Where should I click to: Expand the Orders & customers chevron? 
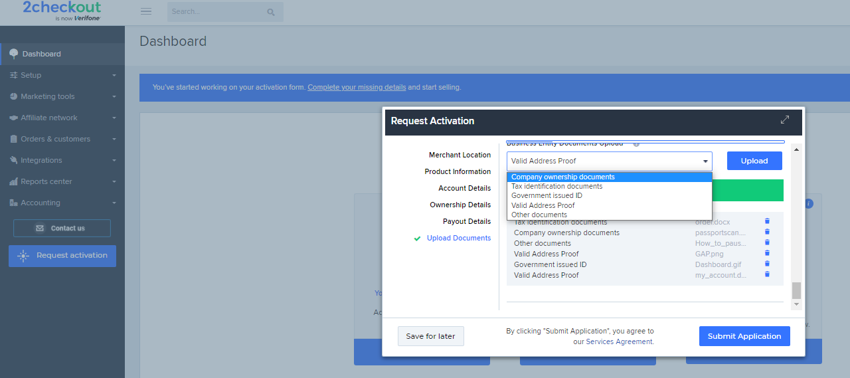pos(114,140)
